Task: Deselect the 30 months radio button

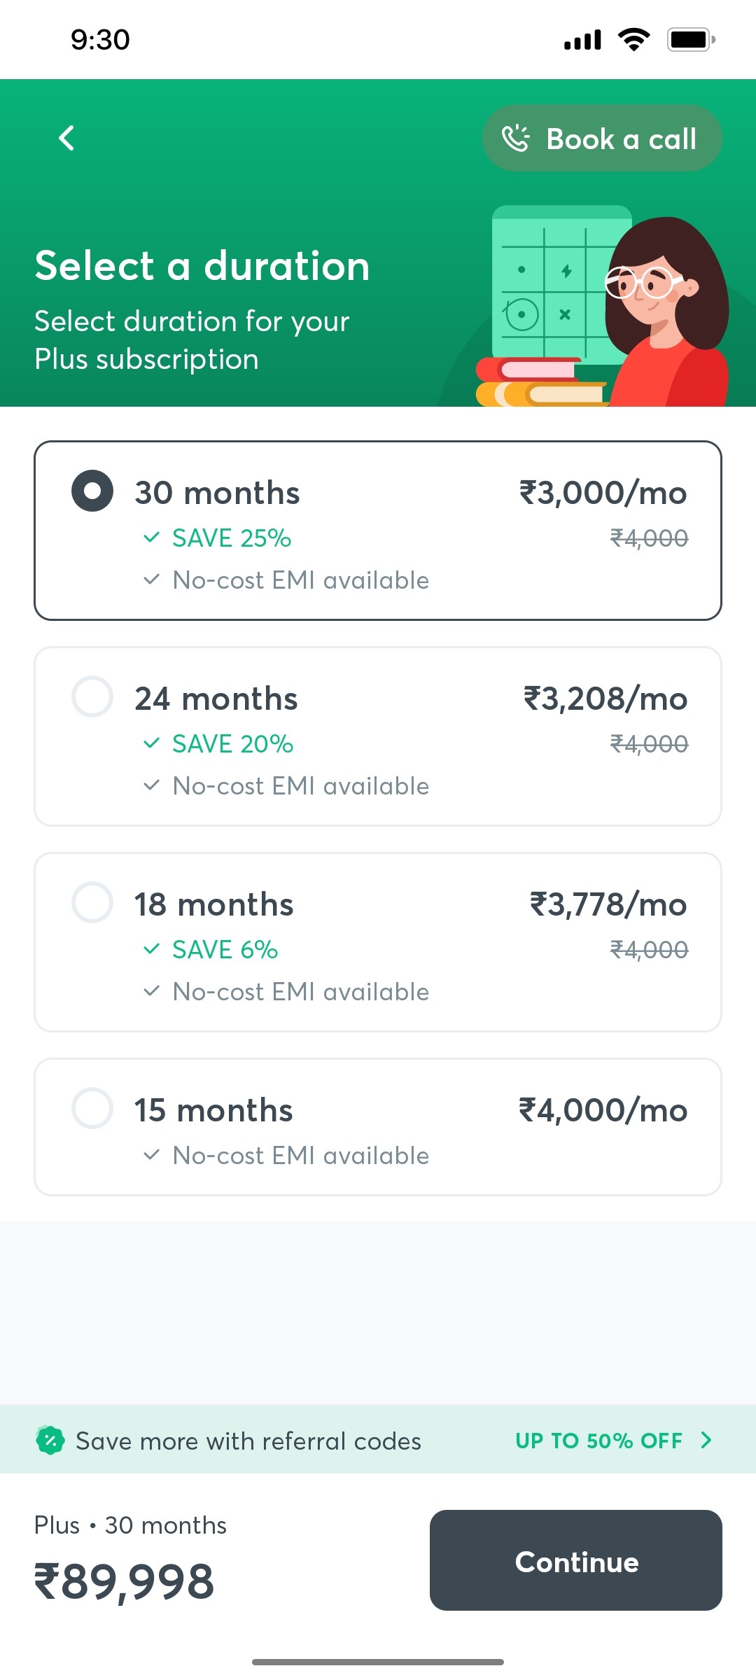Action: coord(92,491)
